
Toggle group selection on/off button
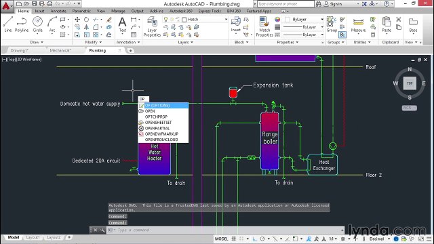click(x=342, y=35)
